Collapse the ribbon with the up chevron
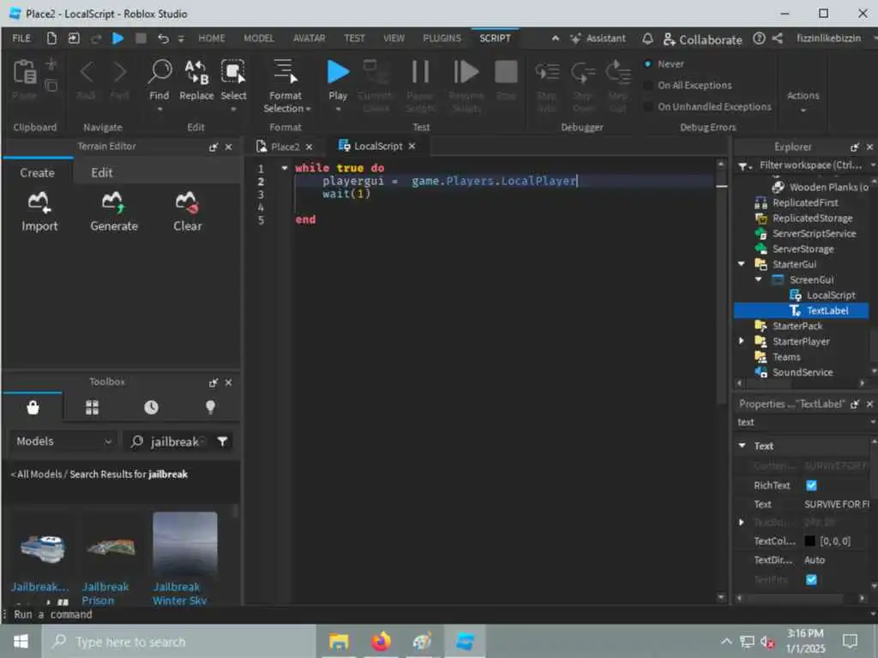Screen dimensions: 878x658 (x=555, y=38)
